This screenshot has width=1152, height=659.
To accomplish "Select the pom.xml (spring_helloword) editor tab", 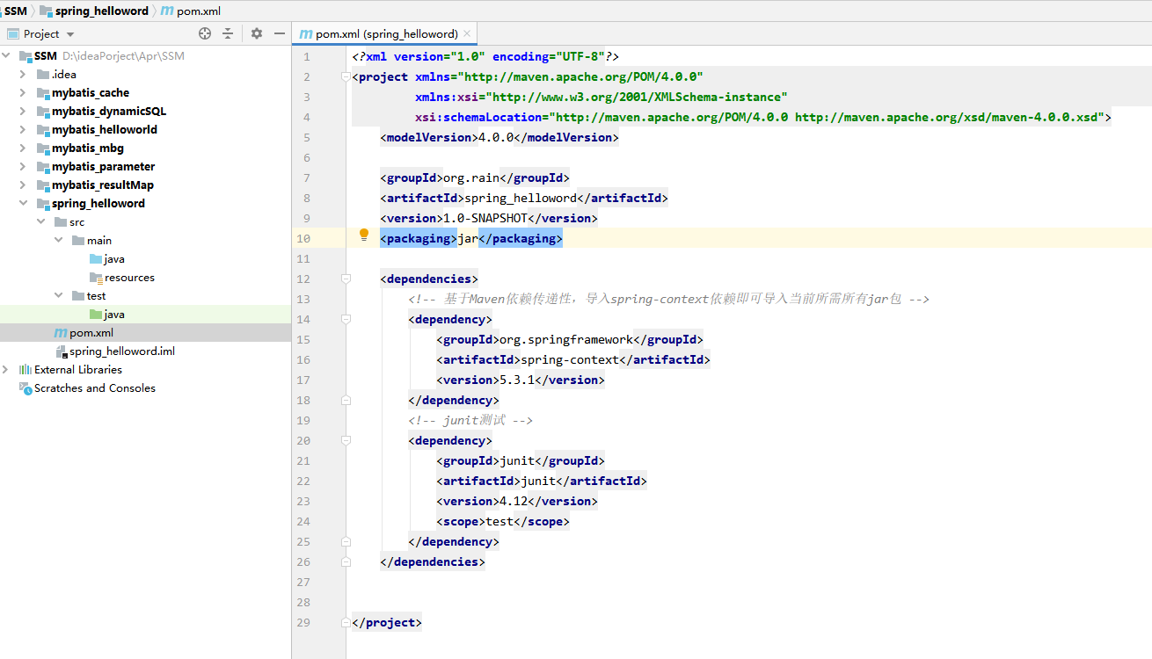I will (x=383, y=33).
